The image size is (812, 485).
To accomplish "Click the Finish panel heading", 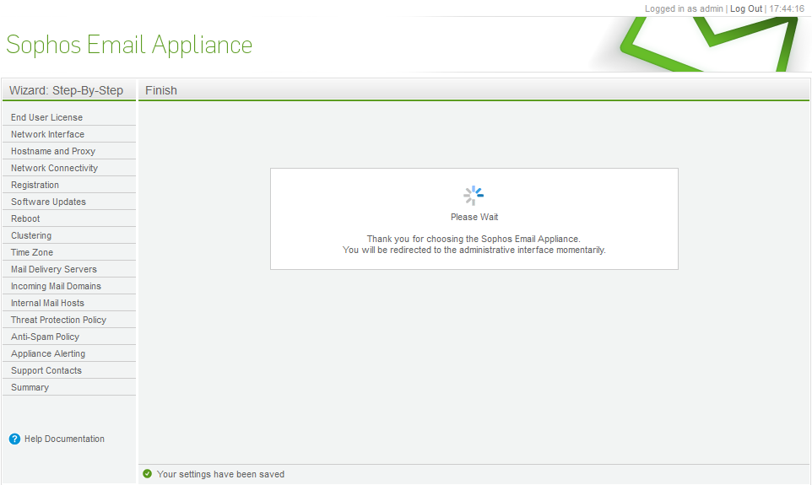I will click(x=161, y=90).
